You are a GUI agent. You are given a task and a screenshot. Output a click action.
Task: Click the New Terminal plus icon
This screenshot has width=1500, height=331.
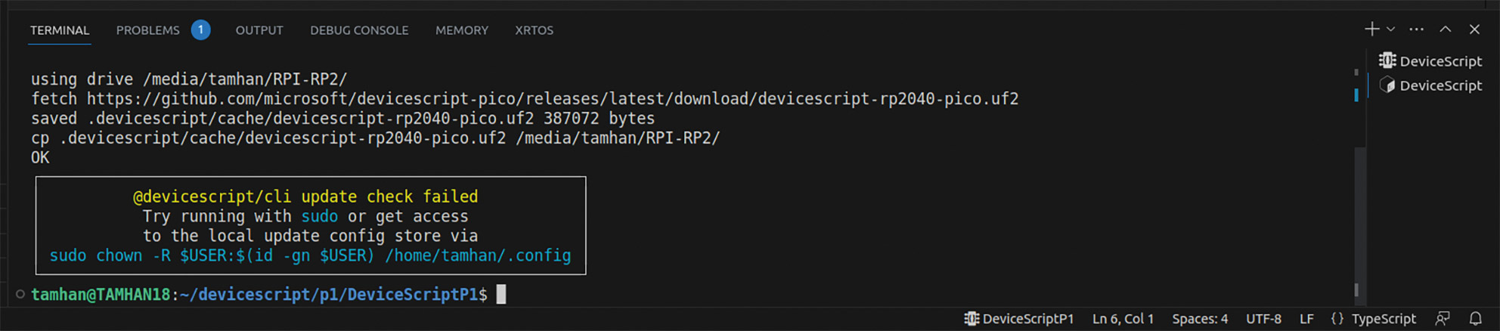click(1371, 29)
